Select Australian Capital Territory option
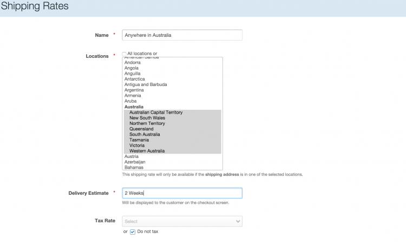The width and height of the screenshot is (406, 245). click(x=173, y=112)
